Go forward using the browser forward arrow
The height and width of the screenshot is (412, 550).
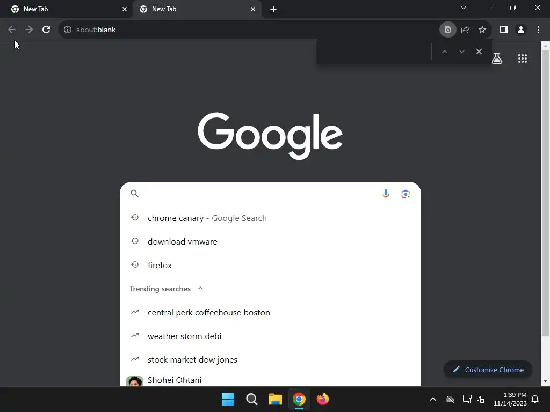(x=29, y=30)
